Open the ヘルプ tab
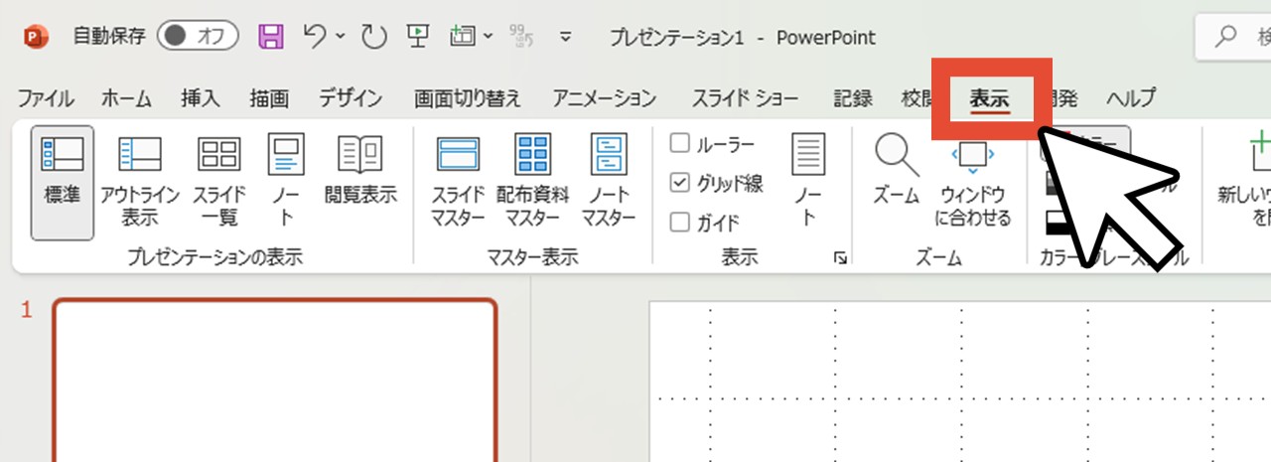 (1131, 98)
